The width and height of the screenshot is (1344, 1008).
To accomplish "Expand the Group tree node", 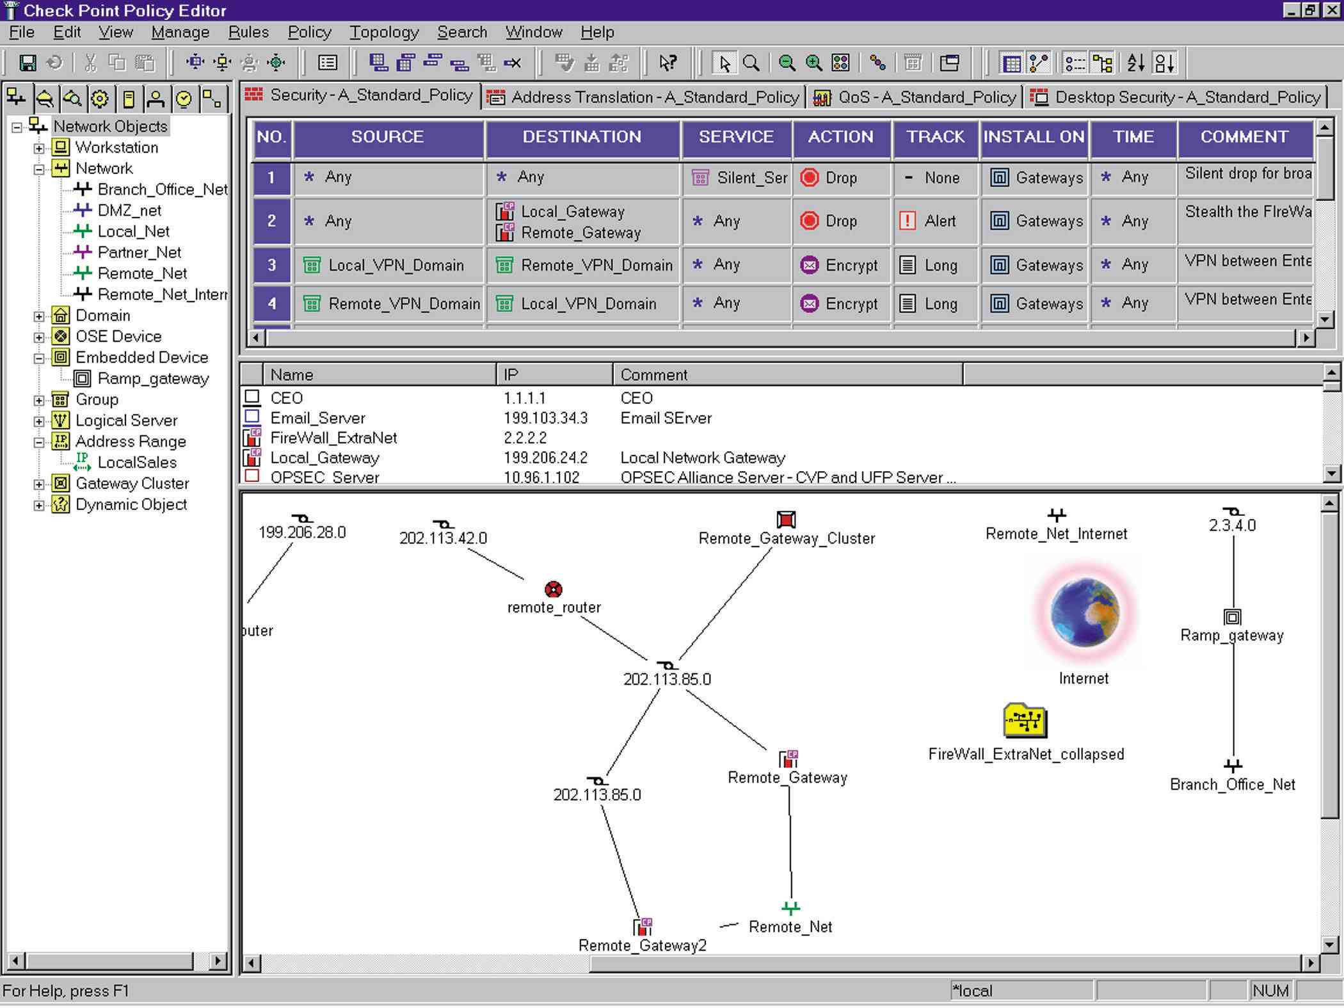I will click(x=39, y=400).
